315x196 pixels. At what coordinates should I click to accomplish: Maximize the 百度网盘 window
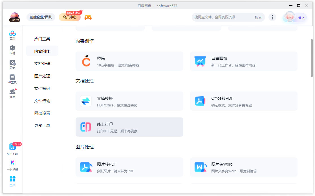(x=299, y=6)
